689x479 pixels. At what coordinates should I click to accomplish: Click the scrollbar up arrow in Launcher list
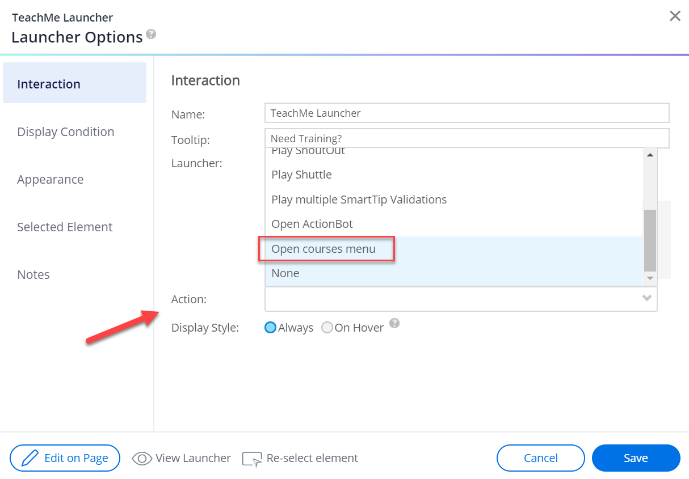[x=649, y=154]
